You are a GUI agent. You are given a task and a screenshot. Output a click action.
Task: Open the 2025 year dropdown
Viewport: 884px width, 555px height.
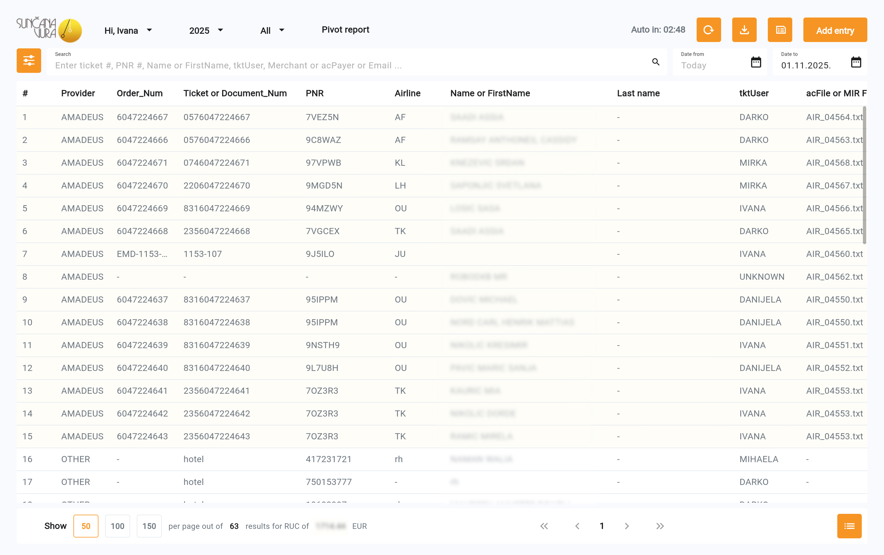206,31
